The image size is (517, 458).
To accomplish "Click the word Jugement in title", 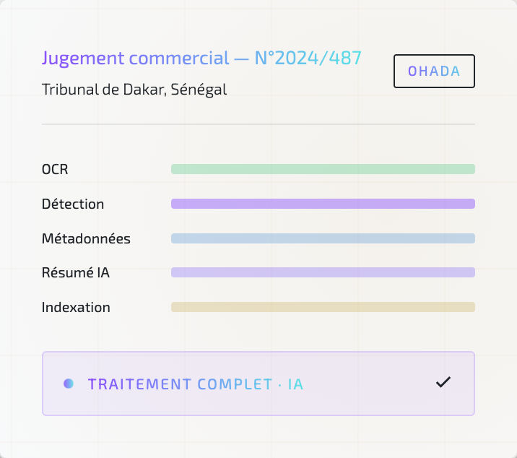I will (84, 59).
